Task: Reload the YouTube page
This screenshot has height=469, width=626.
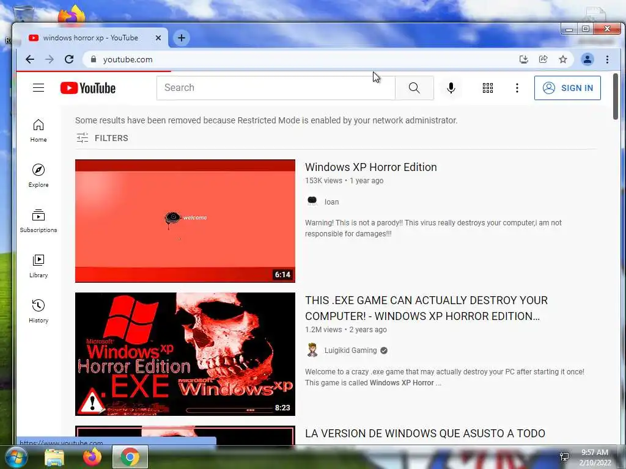Action: coord(69,59)
